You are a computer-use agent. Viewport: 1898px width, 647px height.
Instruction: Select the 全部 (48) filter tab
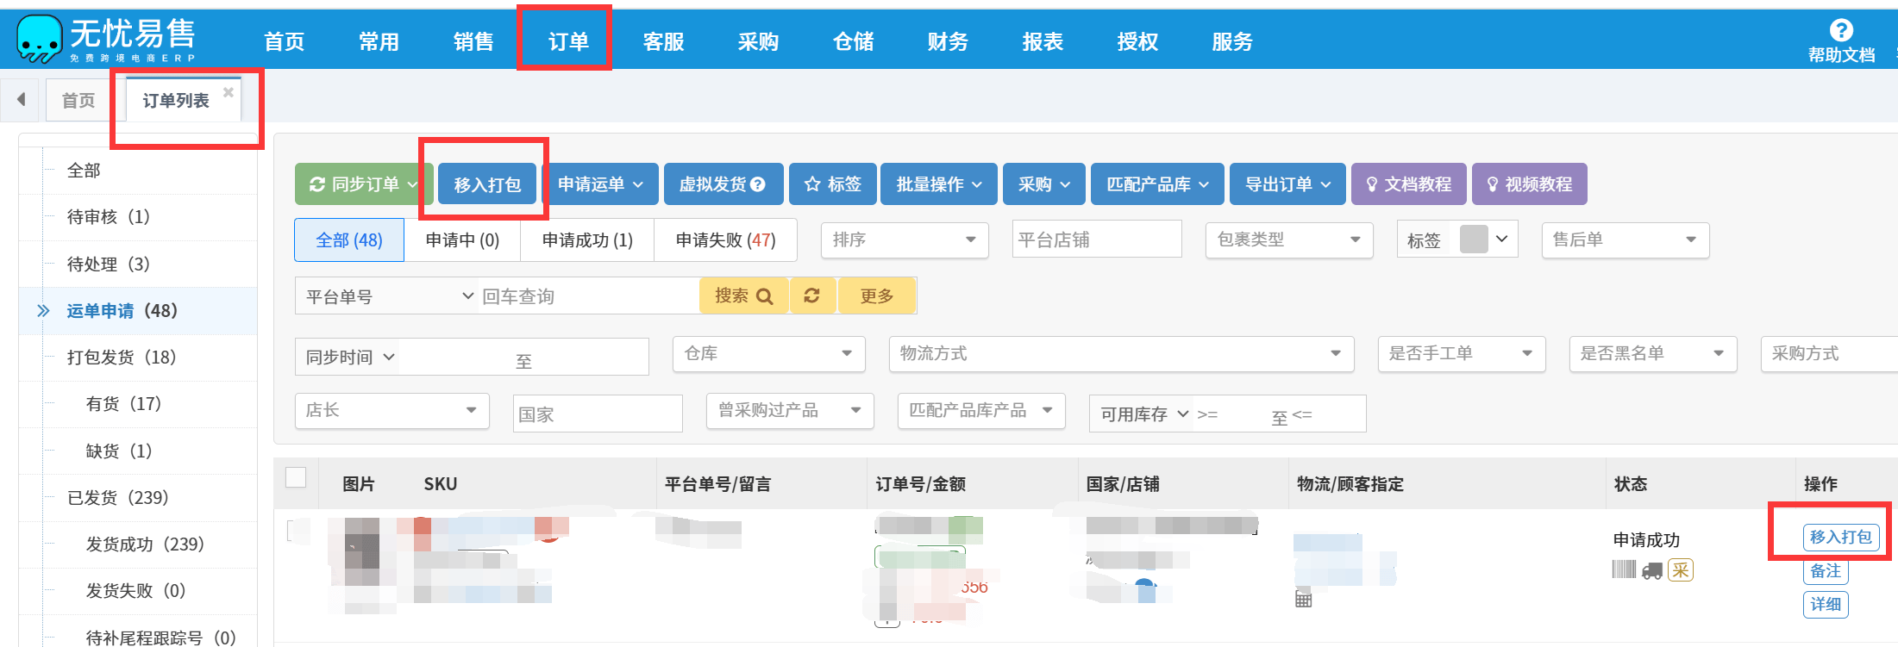pyautogui.click(x=349, y=240)
